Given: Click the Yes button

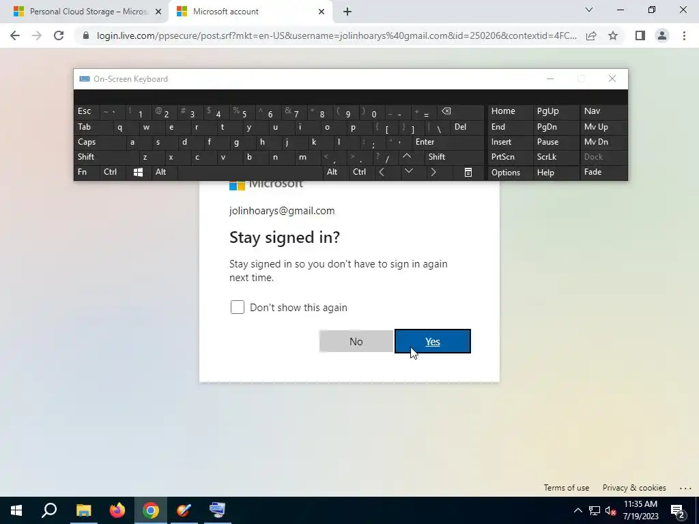Looking at the screenshot, I should pyautogui.click(x=432, y=341).
